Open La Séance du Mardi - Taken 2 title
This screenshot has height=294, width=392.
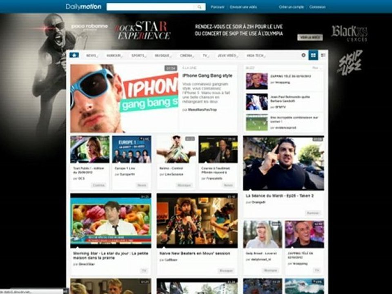pyautogui.click(x=279, y=196)
